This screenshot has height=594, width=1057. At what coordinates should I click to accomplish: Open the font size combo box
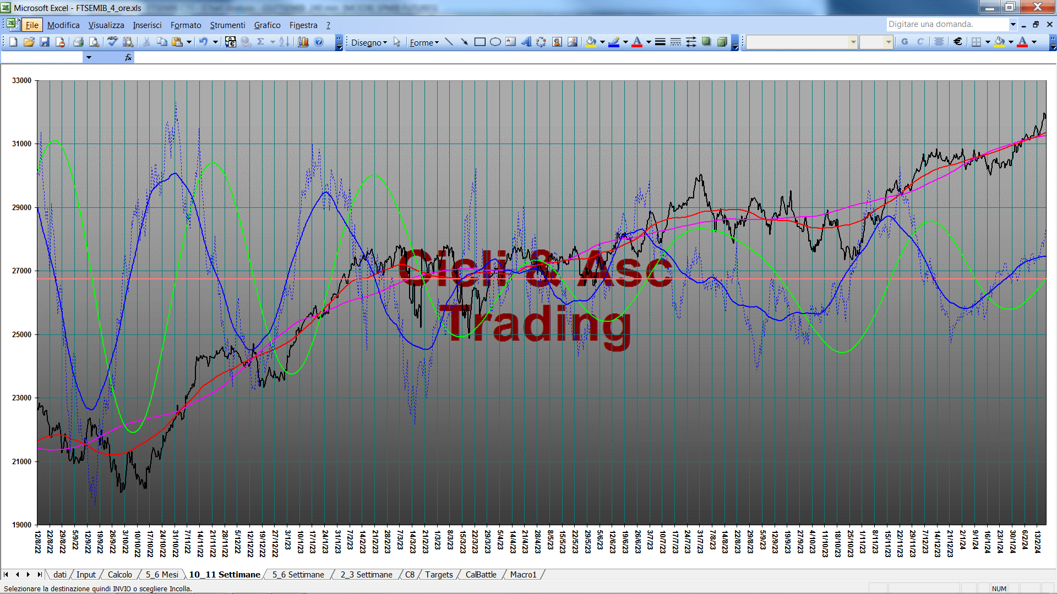[876, 42]
